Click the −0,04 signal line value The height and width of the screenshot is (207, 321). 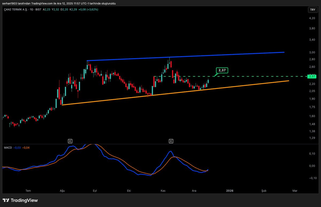pos(25,147)
